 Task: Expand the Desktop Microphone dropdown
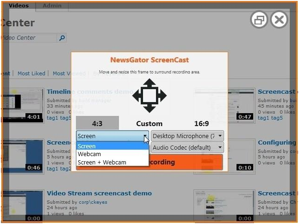(x=187, y=136)
